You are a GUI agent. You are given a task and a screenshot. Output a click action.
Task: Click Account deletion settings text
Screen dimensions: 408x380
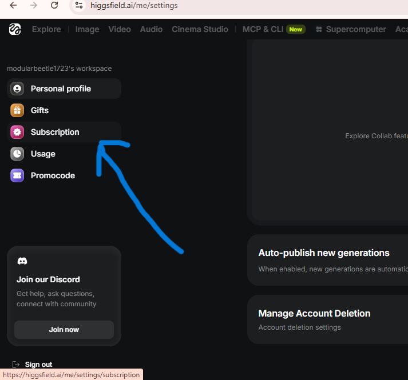coord(299,327)
